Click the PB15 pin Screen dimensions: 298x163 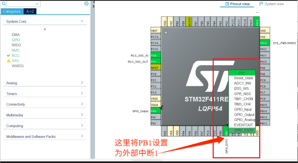(265, 105)
